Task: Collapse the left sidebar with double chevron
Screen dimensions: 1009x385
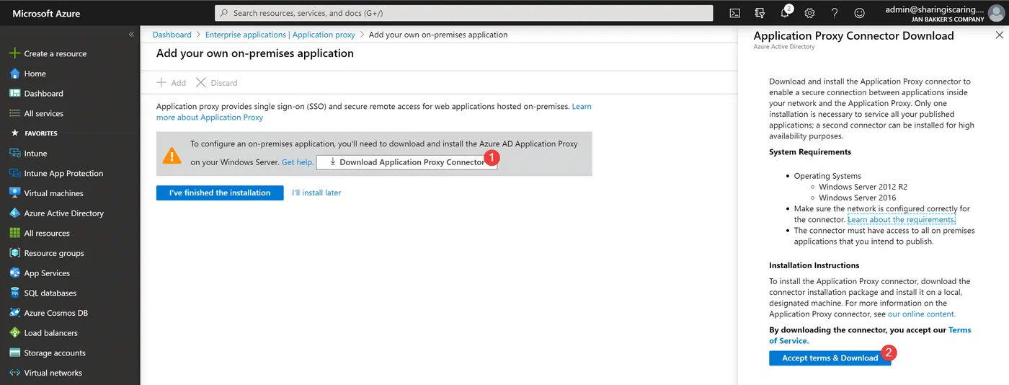Action: [x=131, y=35]
